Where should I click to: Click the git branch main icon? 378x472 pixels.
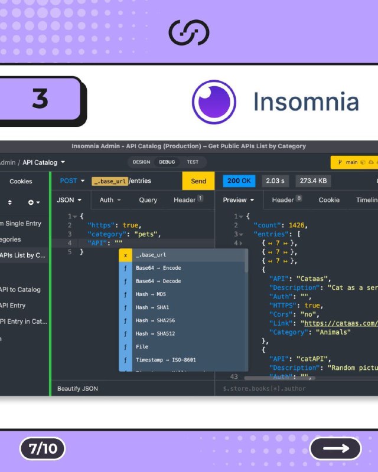coord(340,162)
